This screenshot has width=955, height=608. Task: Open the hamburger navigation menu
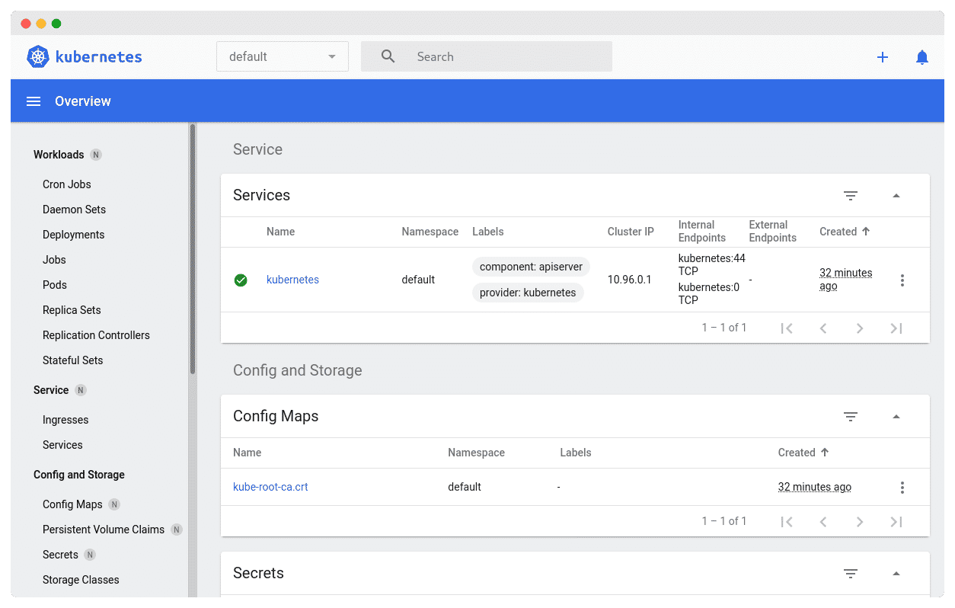pos(34,101)
